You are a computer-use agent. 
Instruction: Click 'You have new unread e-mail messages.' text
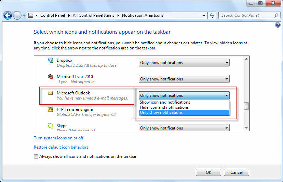click(92, 98)
